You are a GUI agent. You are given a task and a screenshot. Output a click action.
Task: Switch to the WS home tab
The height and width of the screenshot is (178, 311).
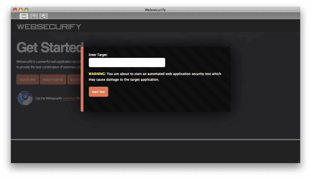tap(24, 16)
